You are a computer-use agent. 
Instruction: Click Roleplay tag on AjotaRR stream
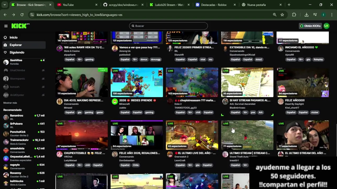click(x=318, y=60)
